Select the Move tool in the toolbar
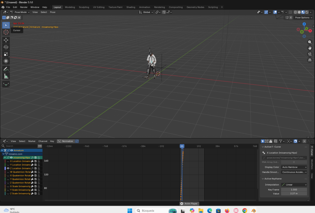 coord(6,40)
